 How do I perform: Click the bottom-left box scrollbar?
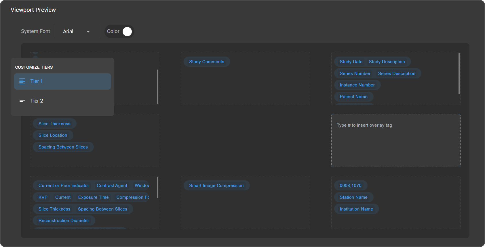click(x=158, y=188)
